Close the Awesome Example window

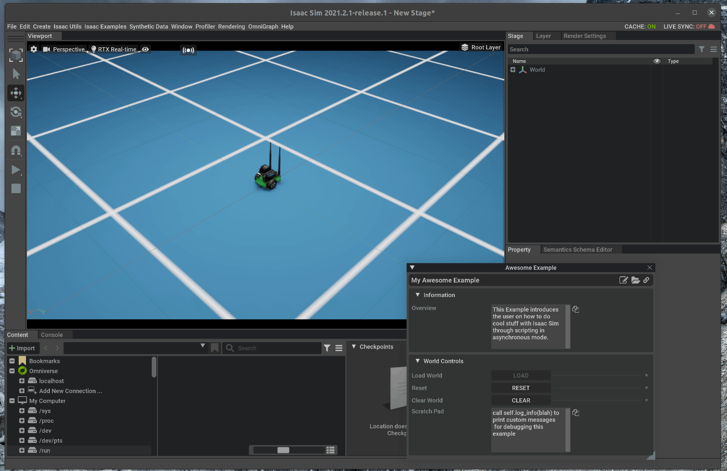(650, 267)
